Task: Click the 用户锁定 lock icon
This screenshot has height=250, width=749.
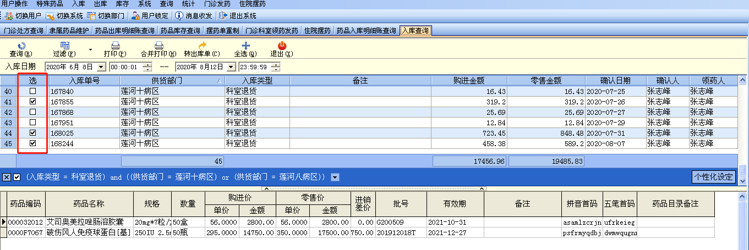Action: coord(135,16)
